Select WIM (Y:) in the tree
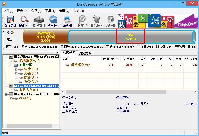 click(x=25, y=98)
